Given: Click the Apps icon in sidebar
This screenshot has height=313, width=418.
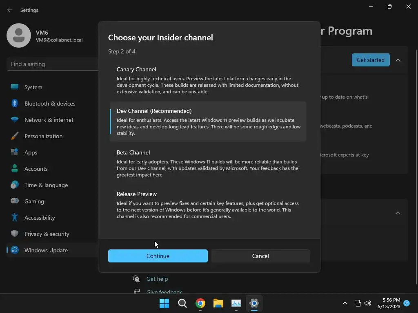Looking at the screenshot, I should [x=15, y=152].
